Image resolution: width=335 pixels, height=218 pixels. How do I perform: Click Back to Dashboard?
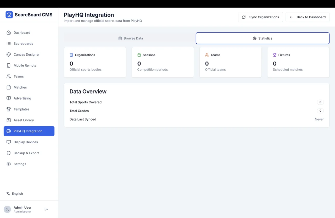pos(308,17)
